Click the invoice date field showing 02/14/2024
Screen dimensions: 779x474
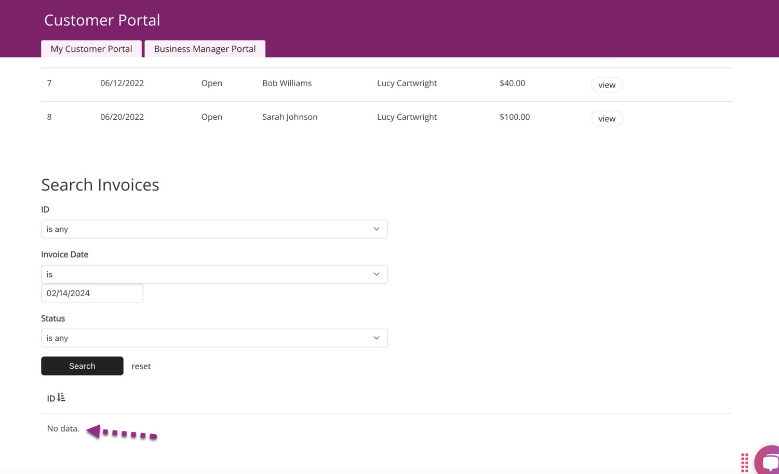pyautogui.click(x=92, y=294)
